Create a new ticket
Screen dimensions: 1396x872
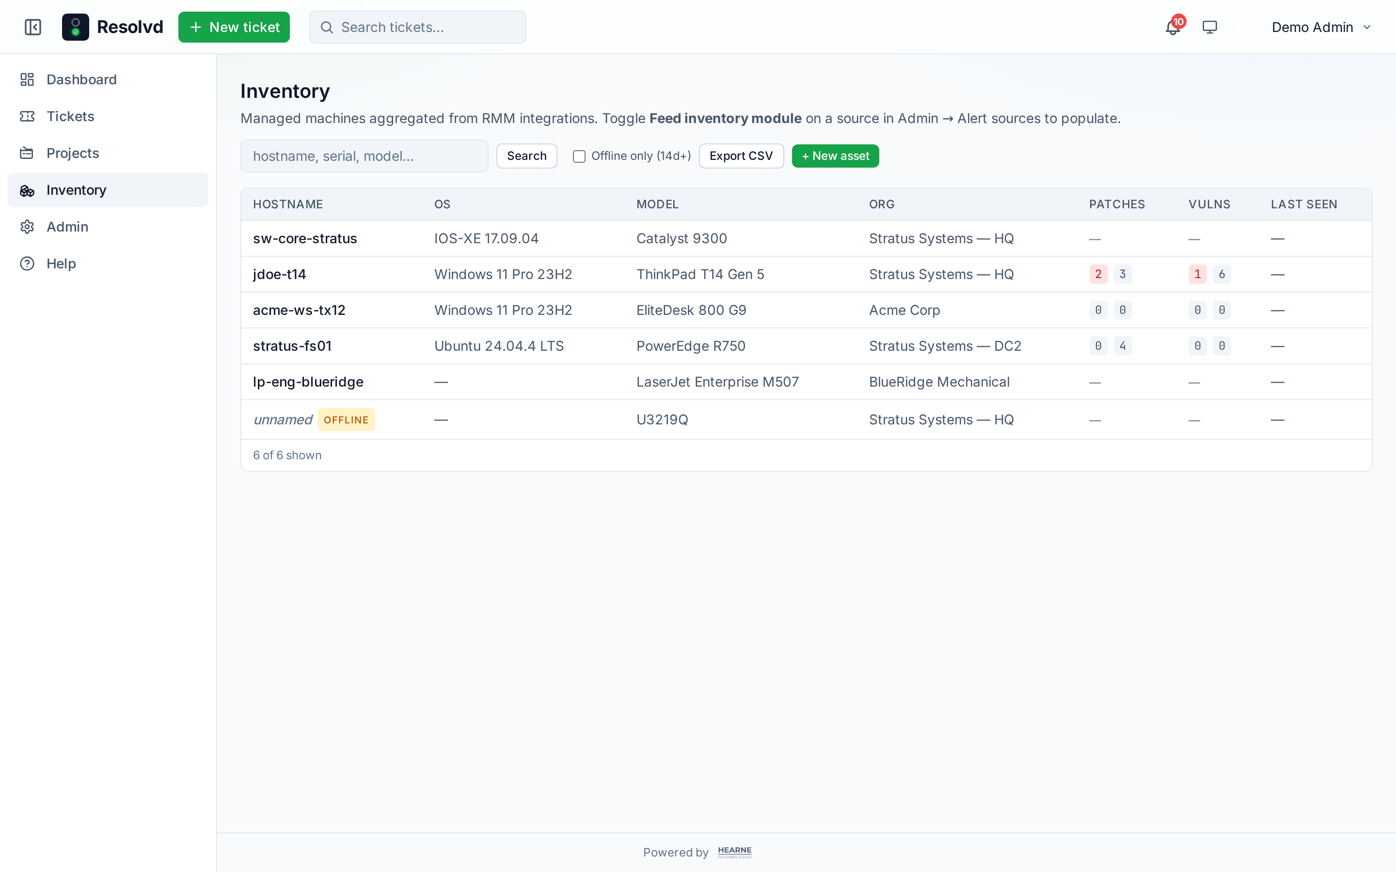pyautogui.click(x=234, y=27)
